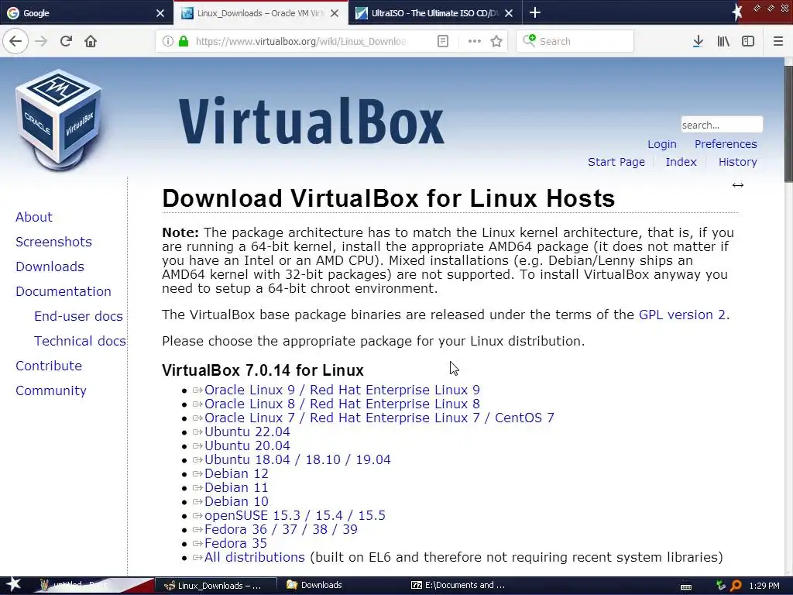This screenshot has width=793, height=595.
Task: Open Screenshots in the sidebar
Action: [53, 242]
